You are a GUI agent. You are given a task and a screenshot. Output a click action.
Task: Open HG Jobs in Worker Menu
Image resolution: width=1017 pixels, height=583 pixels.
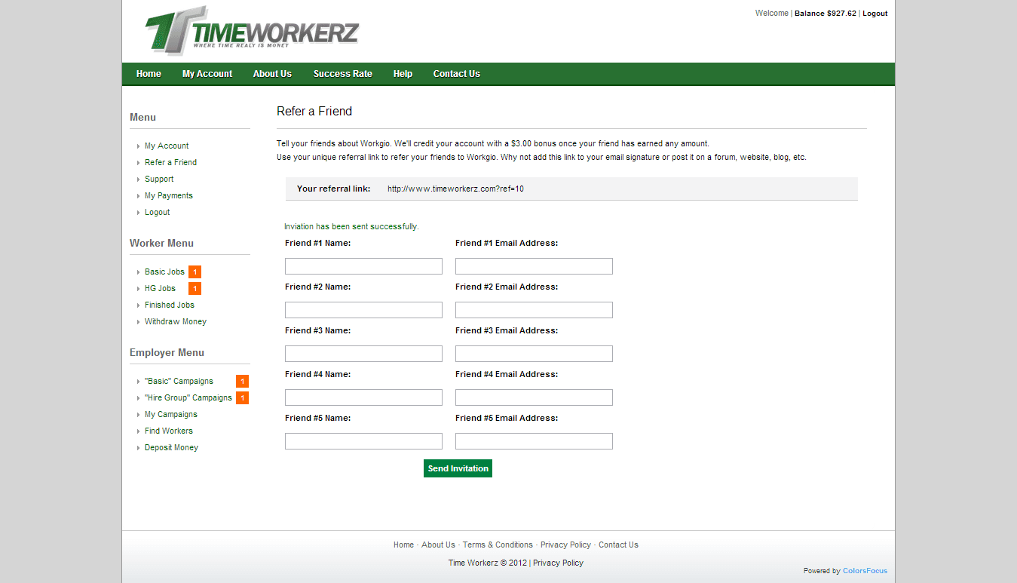tap(160, 289)
